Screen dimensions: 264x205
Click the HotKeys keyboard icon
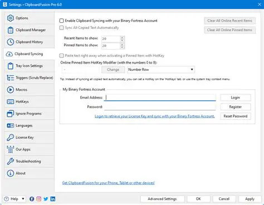point(11,101)
